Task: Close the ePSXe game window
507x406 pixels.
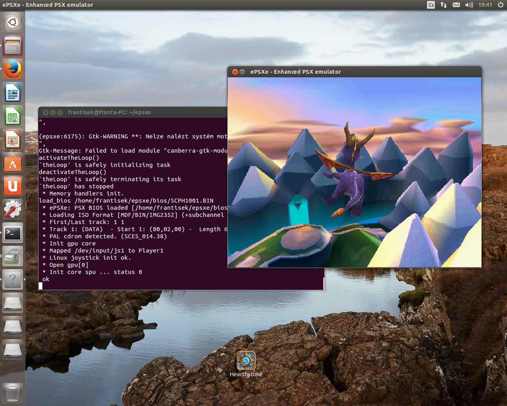Action: (x=235, y=72)
